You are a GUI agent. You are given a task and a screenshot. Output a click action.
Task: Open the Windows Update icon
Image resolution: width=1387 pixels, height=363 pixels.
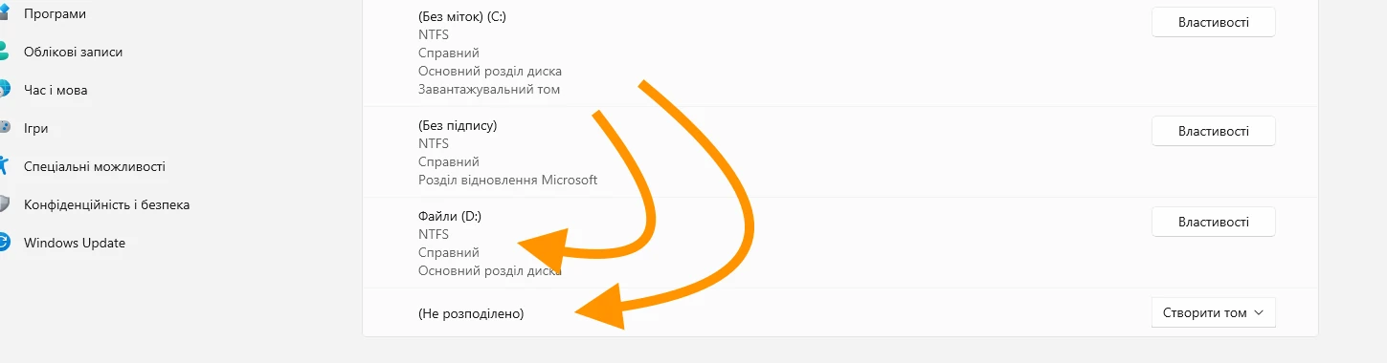[x=4, y=243]
